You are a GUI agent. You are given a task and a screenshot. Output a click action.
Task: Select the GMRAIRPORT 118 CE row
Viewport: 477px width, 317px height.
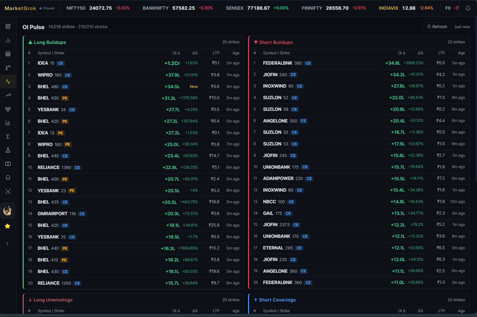tap(134, 214)
